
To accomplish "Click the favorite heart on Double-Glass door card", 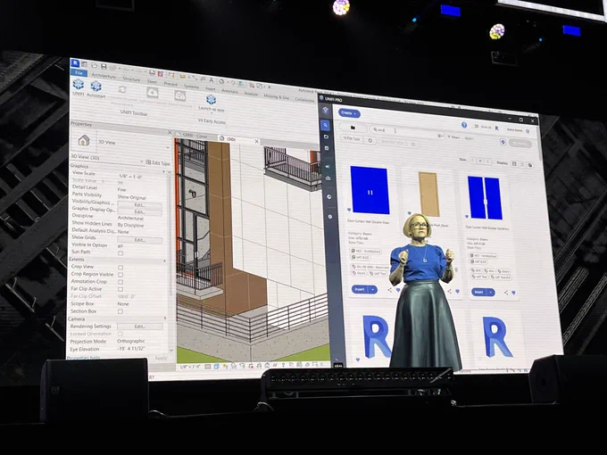I will pyautogui.click(x=349, y=210).
